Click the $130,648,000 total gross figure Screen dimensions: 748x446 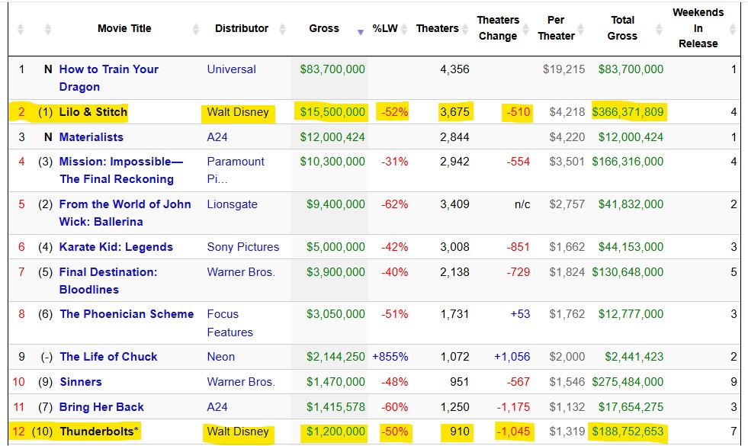628,272
